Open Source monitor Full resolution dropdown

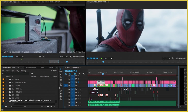pyautogui.click(x=64, y=57)
